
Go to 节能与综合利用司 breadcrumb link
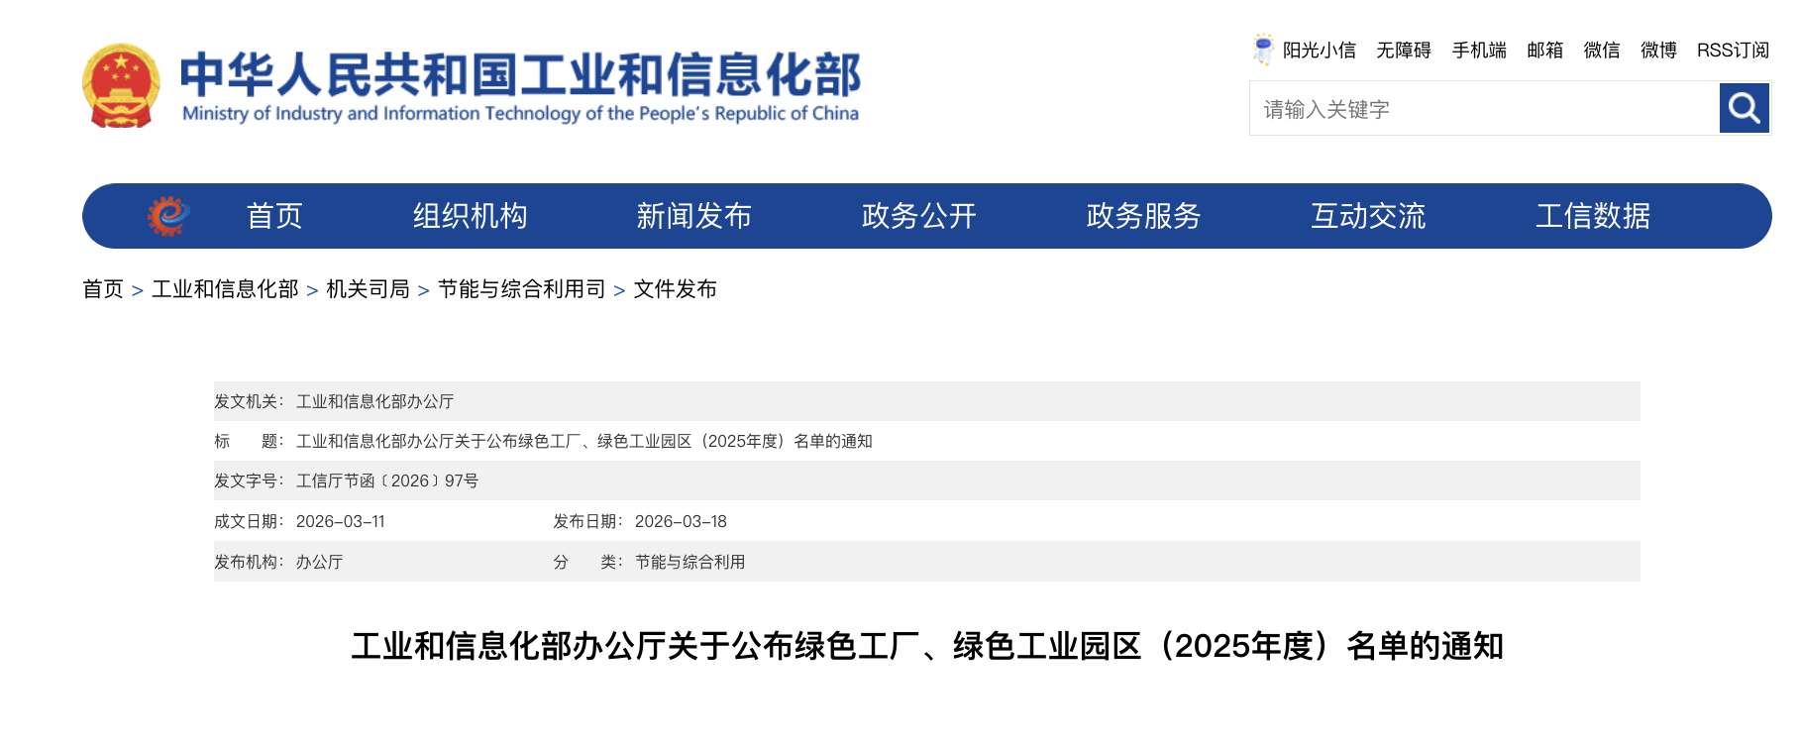click(x=521, y=289)
